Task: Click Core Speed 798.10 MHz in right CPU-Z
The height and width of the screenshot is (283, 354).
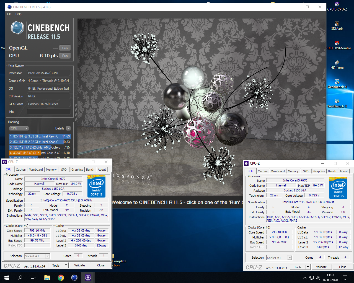Action: pos(279,232)
